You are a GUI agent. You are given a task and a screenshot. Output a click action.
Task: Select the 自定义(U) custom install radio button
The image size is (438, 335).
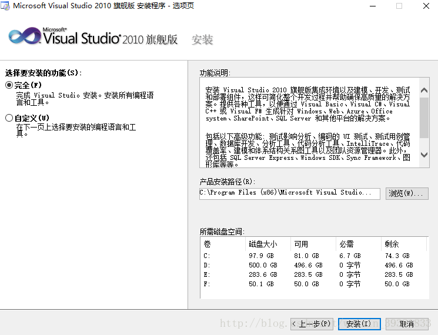(9, 118)
